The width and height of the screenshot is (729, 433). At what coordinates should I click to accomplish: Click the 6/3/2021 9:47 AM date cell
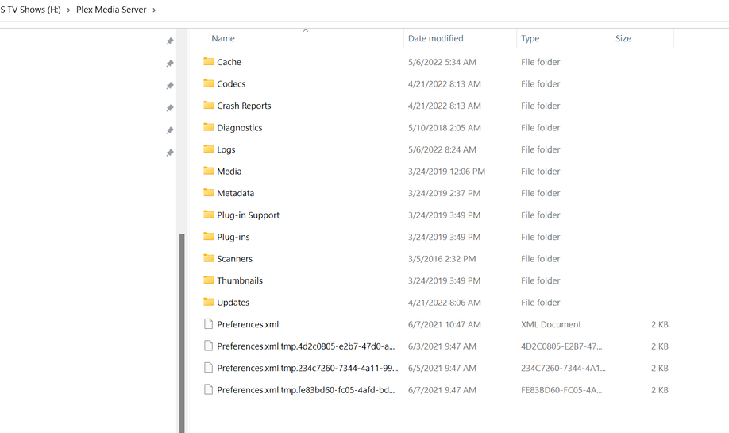(x=442, y=346)
